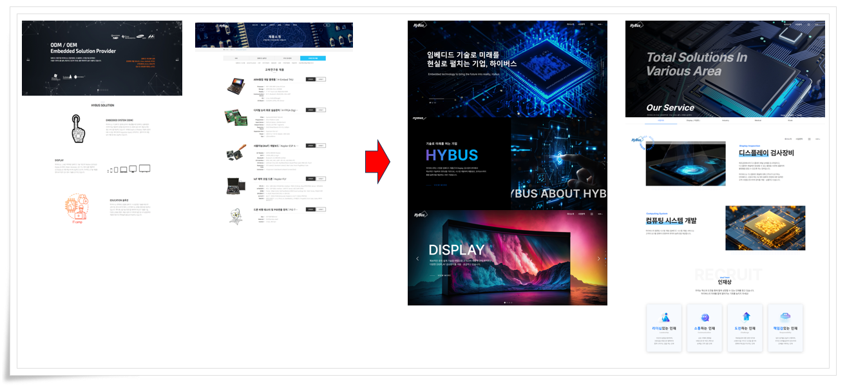The image size is (847, 386).
Task: Click the 책임감있는 인재 card title
Action: point(785,329)
